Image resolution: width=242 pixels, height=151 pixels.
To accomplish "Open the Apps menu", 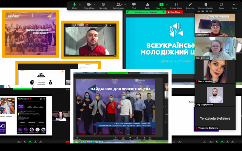I will click(221, 6).
